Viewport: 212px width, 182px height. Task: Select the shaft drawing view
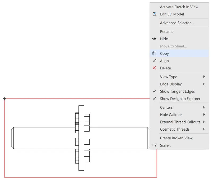tap(81, 138)
